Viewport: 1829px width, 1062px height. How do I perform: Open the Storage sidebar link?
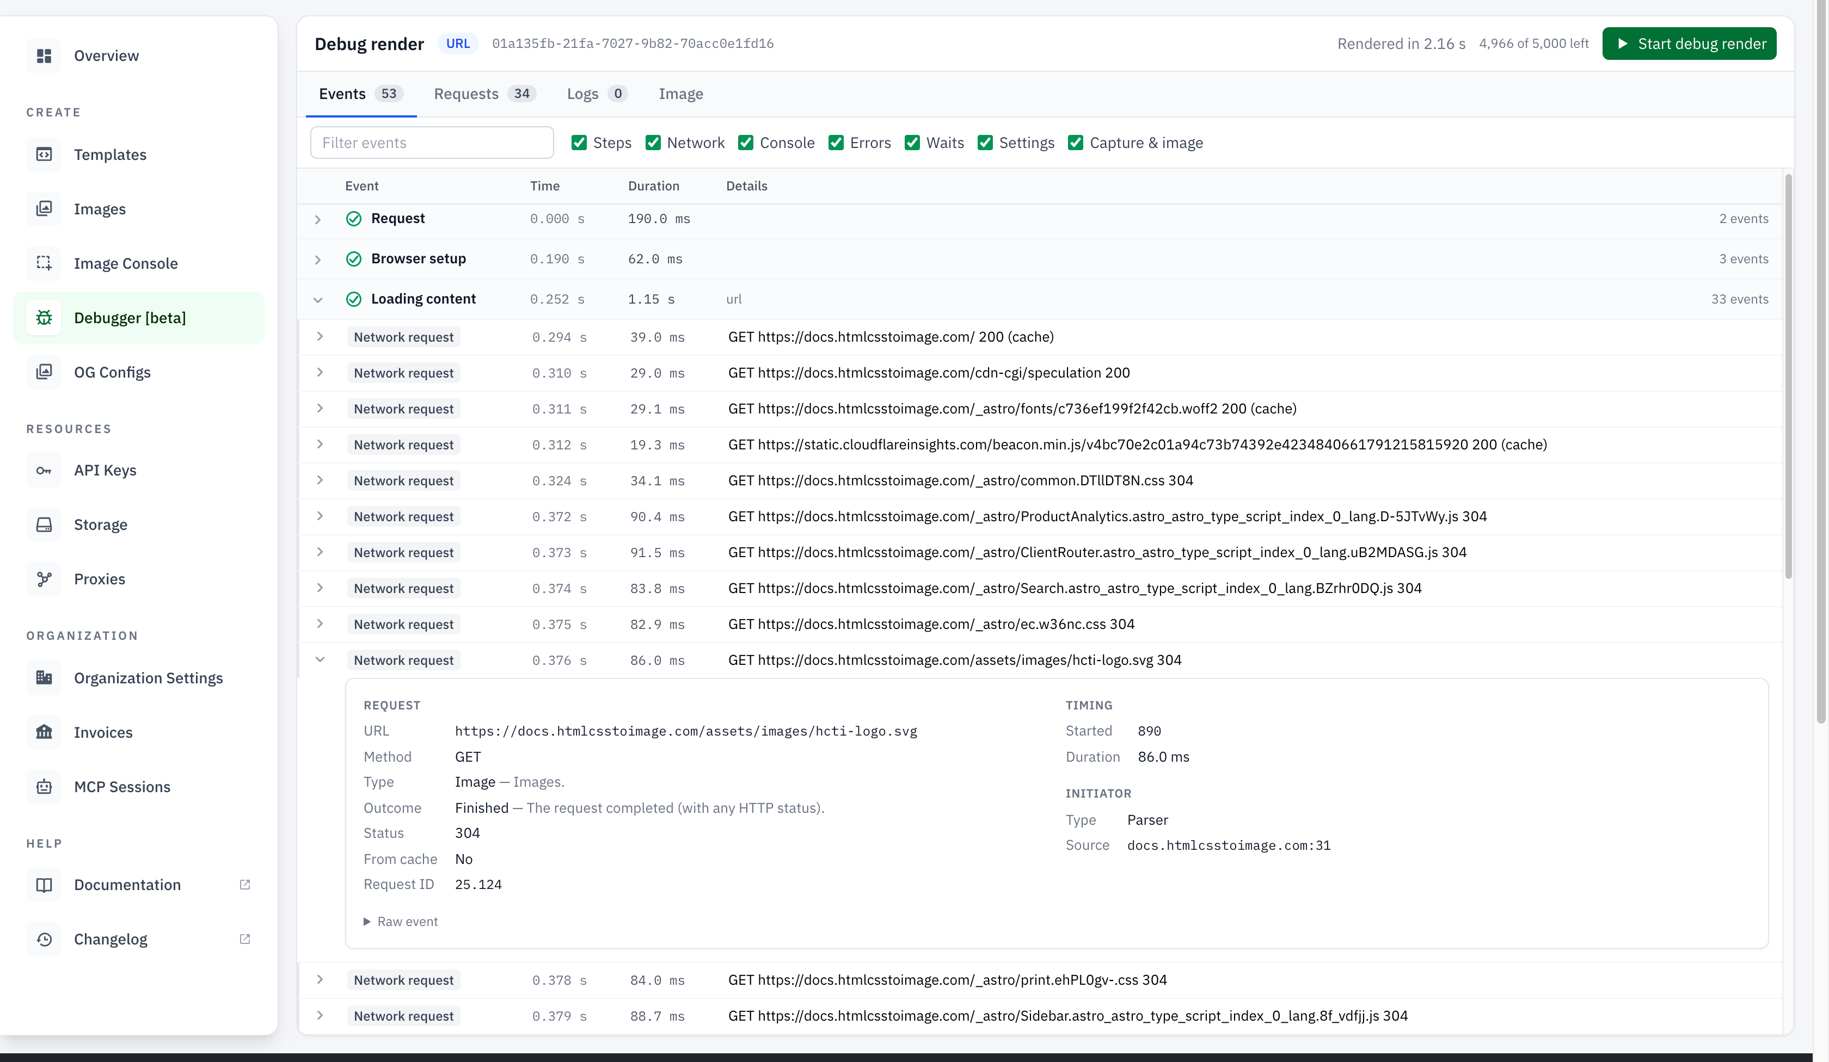(x=139, y=524)
